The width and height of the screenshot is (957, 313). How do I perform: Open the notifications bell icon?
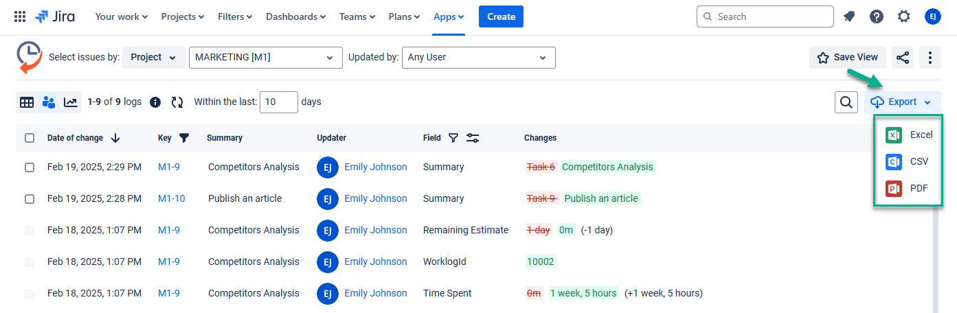[x=849, y=16]
